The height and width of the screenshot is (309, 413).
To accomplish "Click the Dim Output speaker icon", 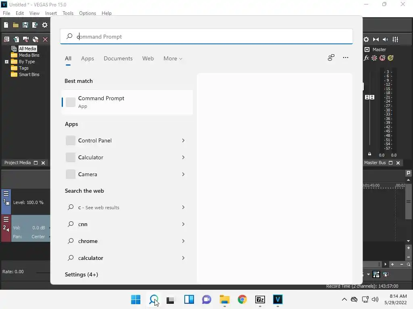I will (x=385, y=39).
